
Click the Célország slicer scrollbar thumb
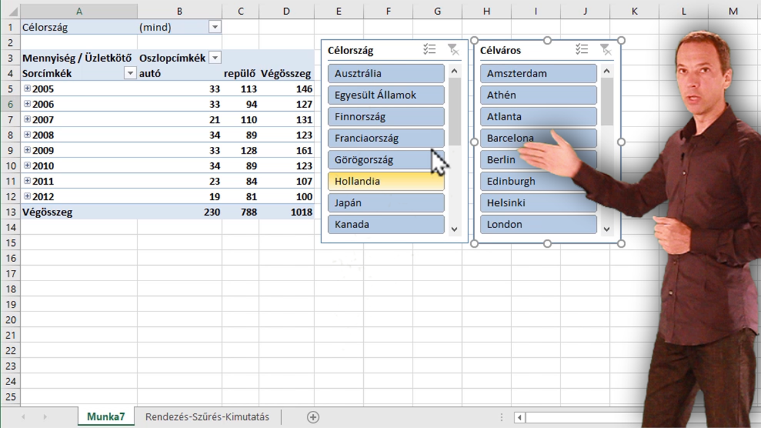pyautogui.click(x=455, y=112)
